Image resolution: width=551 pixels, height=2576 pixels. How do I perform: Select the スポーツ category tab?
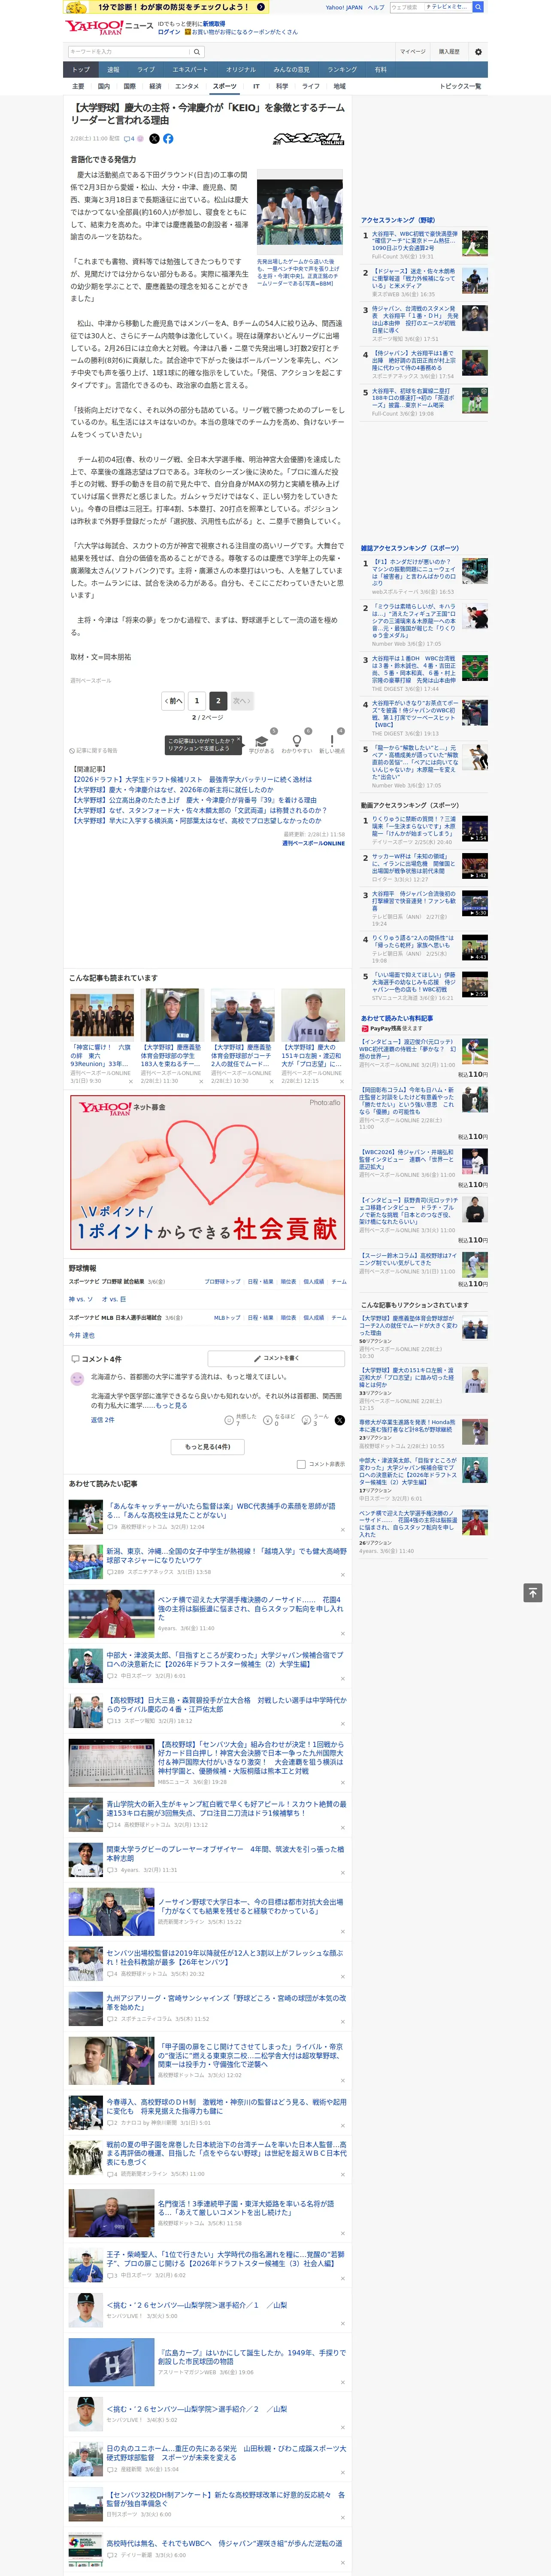pyautogui.click(x=224, y=87)
